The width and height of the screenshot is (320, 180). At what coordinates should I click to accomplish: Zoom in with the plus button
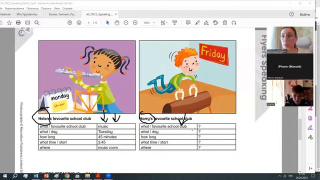135,22
